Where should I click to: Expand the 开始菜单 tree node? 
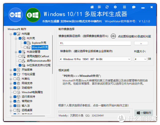tap(11, 70)
